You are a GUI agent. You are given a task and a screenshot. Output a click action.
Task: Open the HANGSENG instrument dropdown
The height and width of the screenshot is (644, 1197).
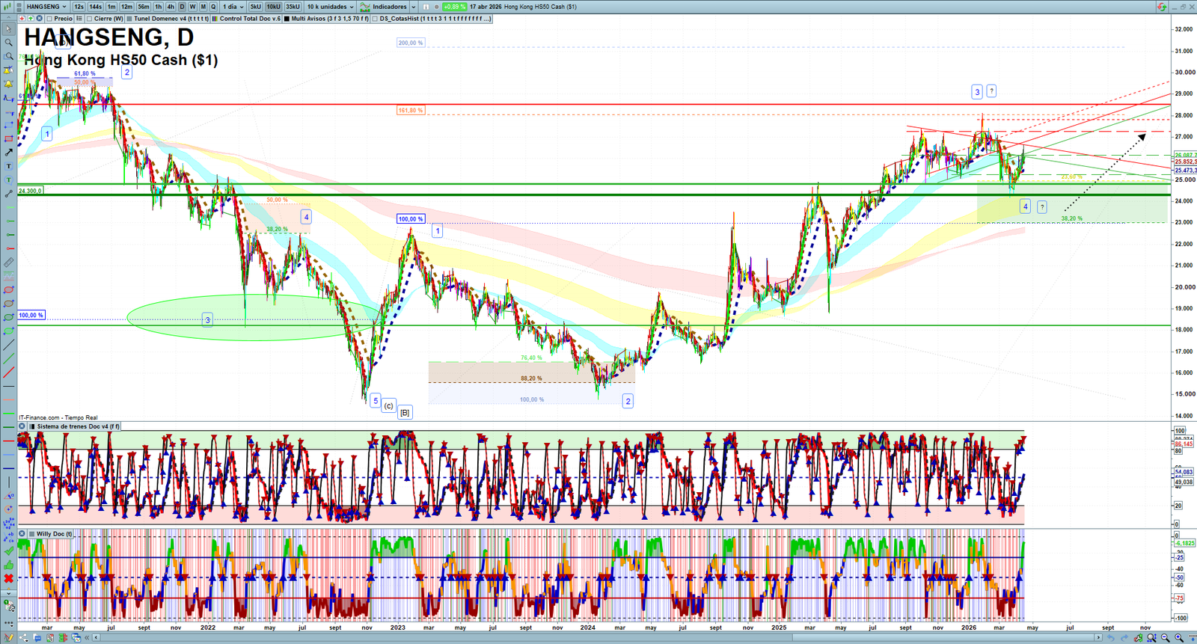point(46,7)
